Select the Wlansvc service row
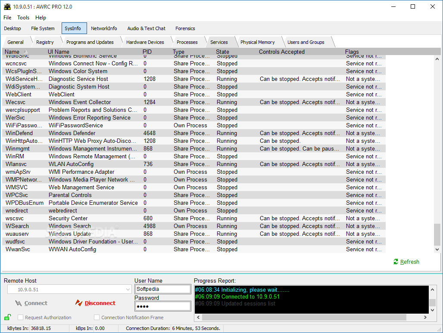Viewport: 443px width, 333px height. pyautogui.click(x=194, y=164)
